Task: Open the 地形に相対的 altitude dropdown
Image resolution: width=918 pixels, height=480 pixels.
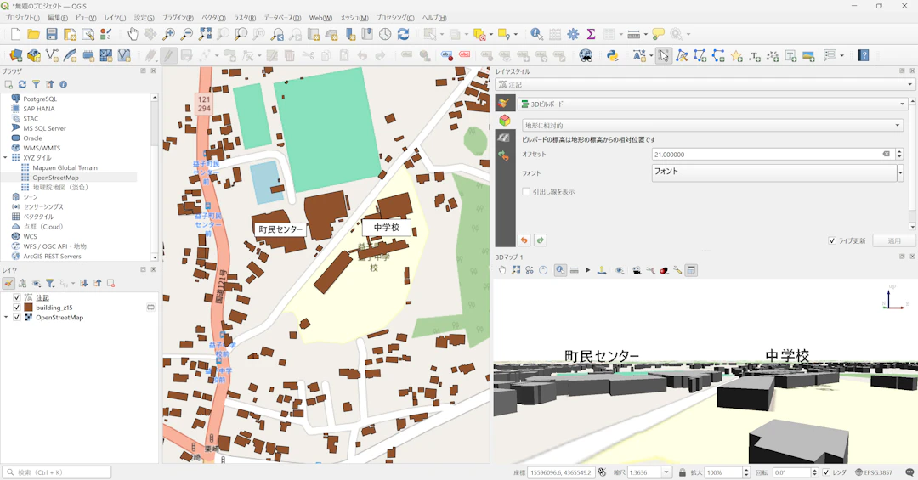Action: coord(711,126)
